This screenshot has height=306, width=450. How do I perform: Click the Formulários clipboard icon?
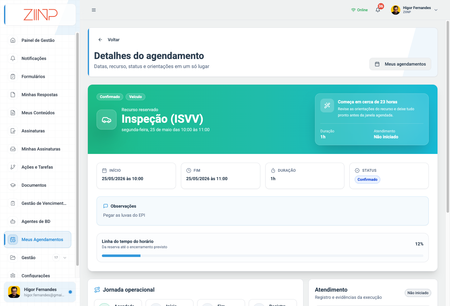[x=13, y=76]
